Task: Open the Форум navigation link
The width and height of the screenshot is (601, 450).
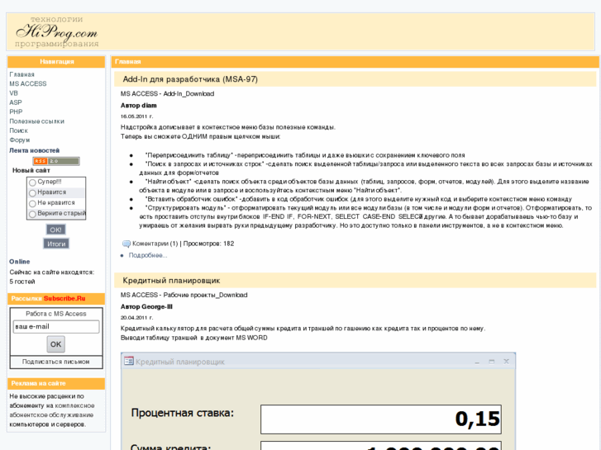Action: [x=20, y=140]
